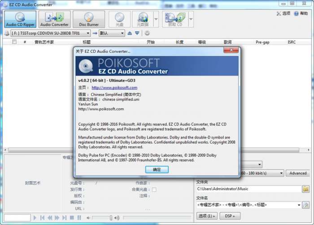Switch to Audio CD Ripper mode
Viewport: 314px width, 225px height.
pyautogui.click(x=20, y=19)
